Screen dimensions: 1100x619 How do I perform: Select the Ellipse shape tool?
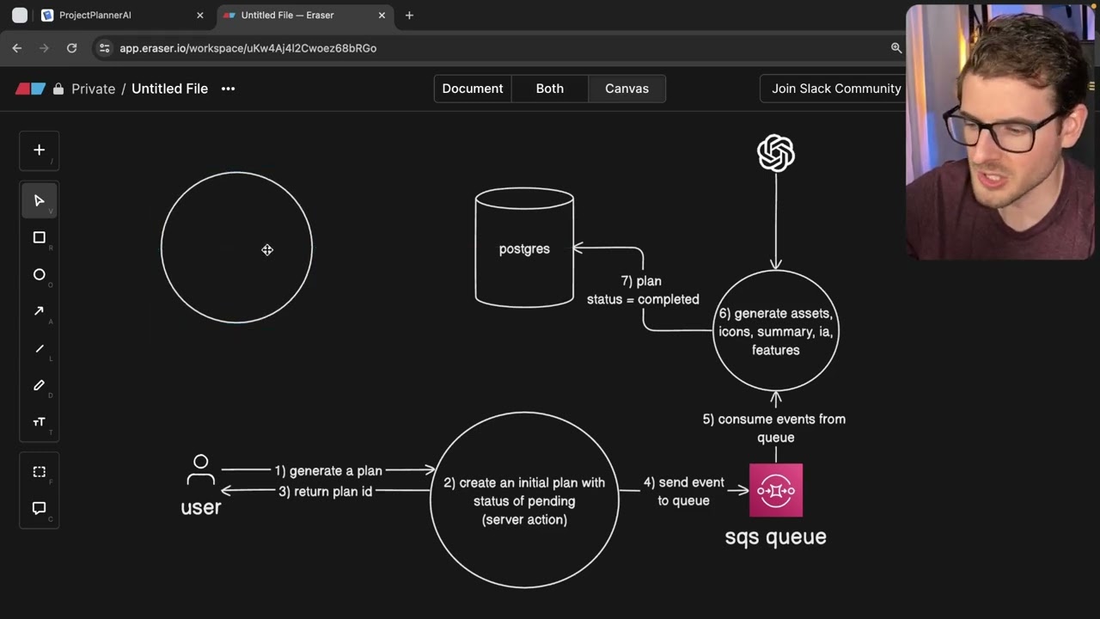tap(39, 274)
